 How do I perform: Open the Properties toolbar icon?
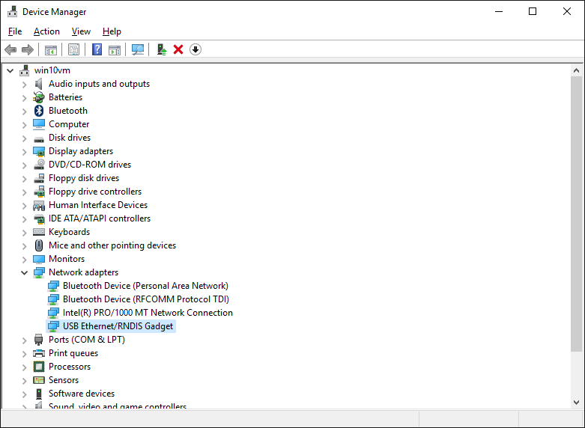coord(74,49)
